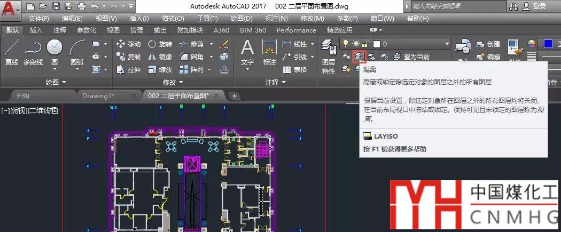The image size is (561, 232).
Task: Toggle the layer freeze sun icon
Action: tap(355, 44)
